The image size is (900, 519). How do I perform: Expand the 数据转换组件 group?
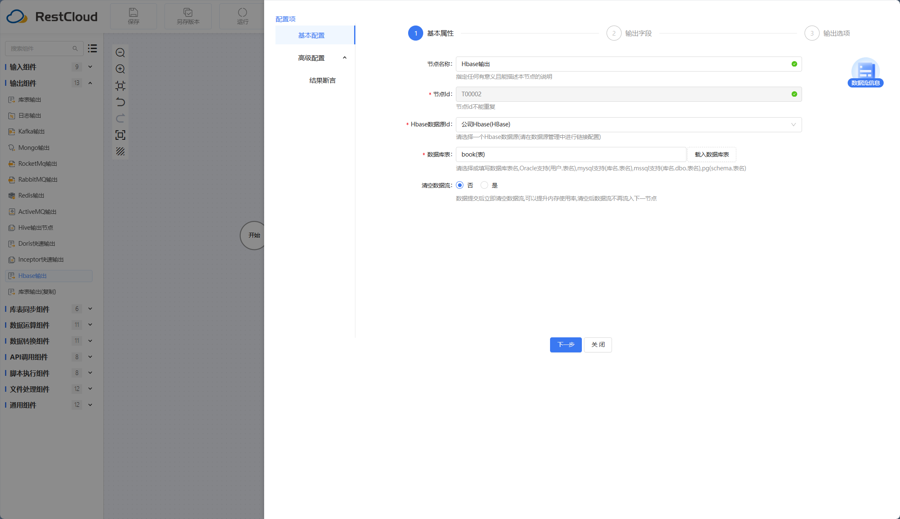click(90, 341)
